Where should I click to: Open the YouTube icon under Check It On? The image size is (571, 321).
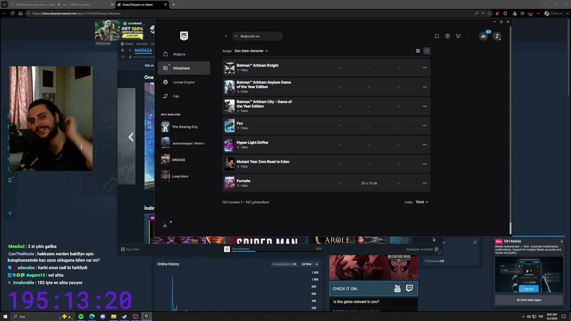[x=397, y=288]
